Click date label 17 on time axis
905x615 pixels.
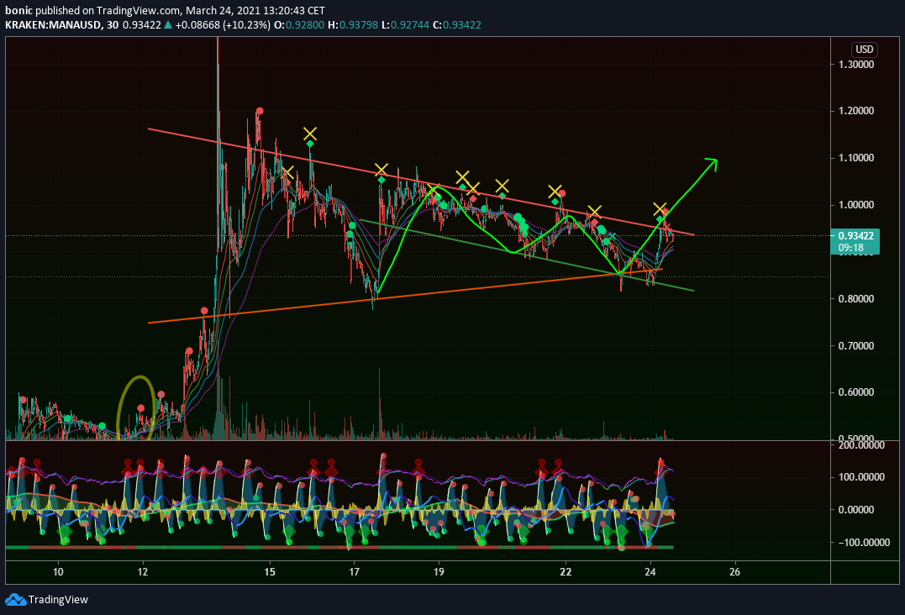[x=354, y=571]
